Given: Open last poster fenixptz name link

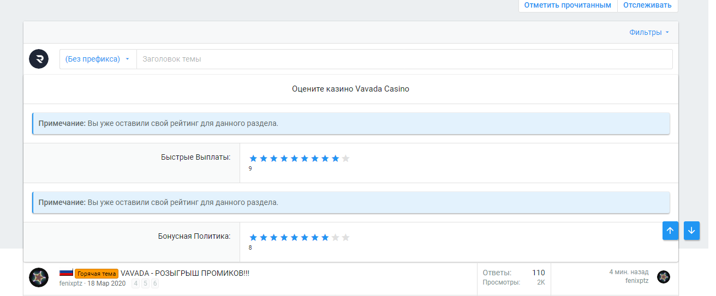Looking at the screenshot, I should click(637, 281).
